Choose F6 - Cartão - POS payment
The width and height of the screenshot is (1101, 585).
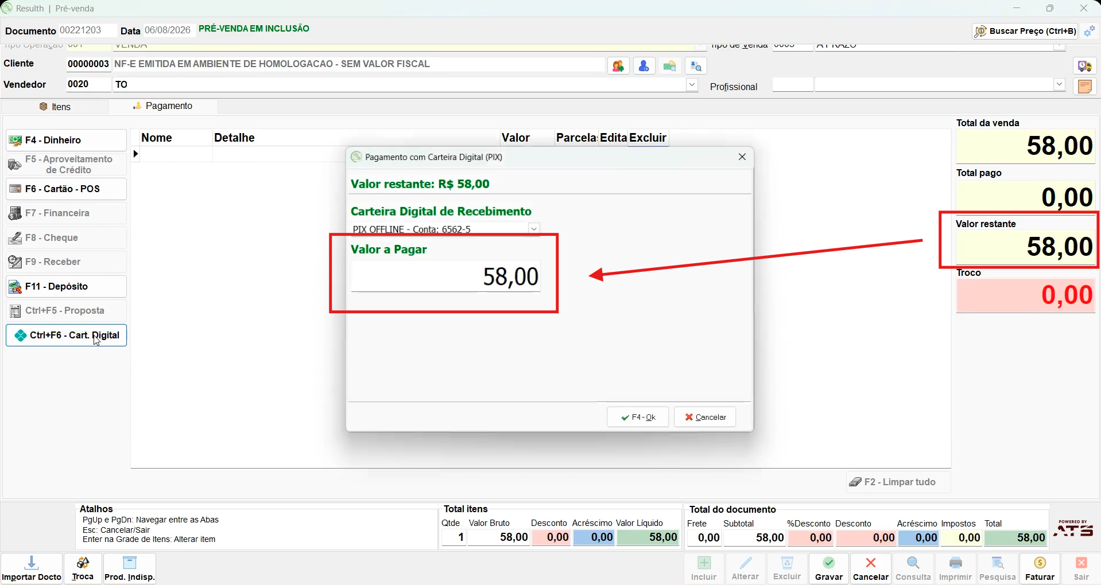tap(66, 189)
